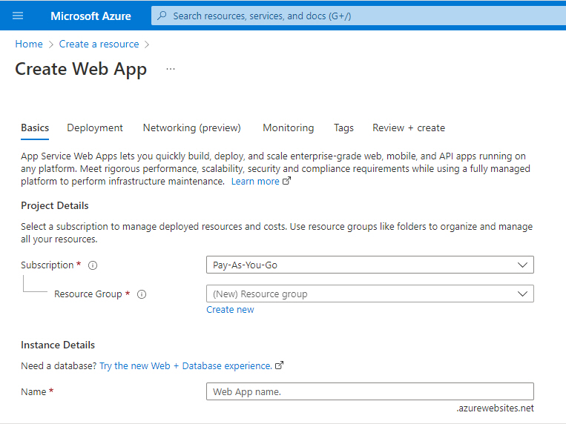Open the Tags tab

click(x=343, y=127)
